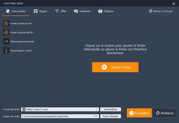Click the circular arrow icon on Restaurer
Image resolution: width=179 pixels, height=123 pixels.
pyautogui.click(x=158, y=113)
